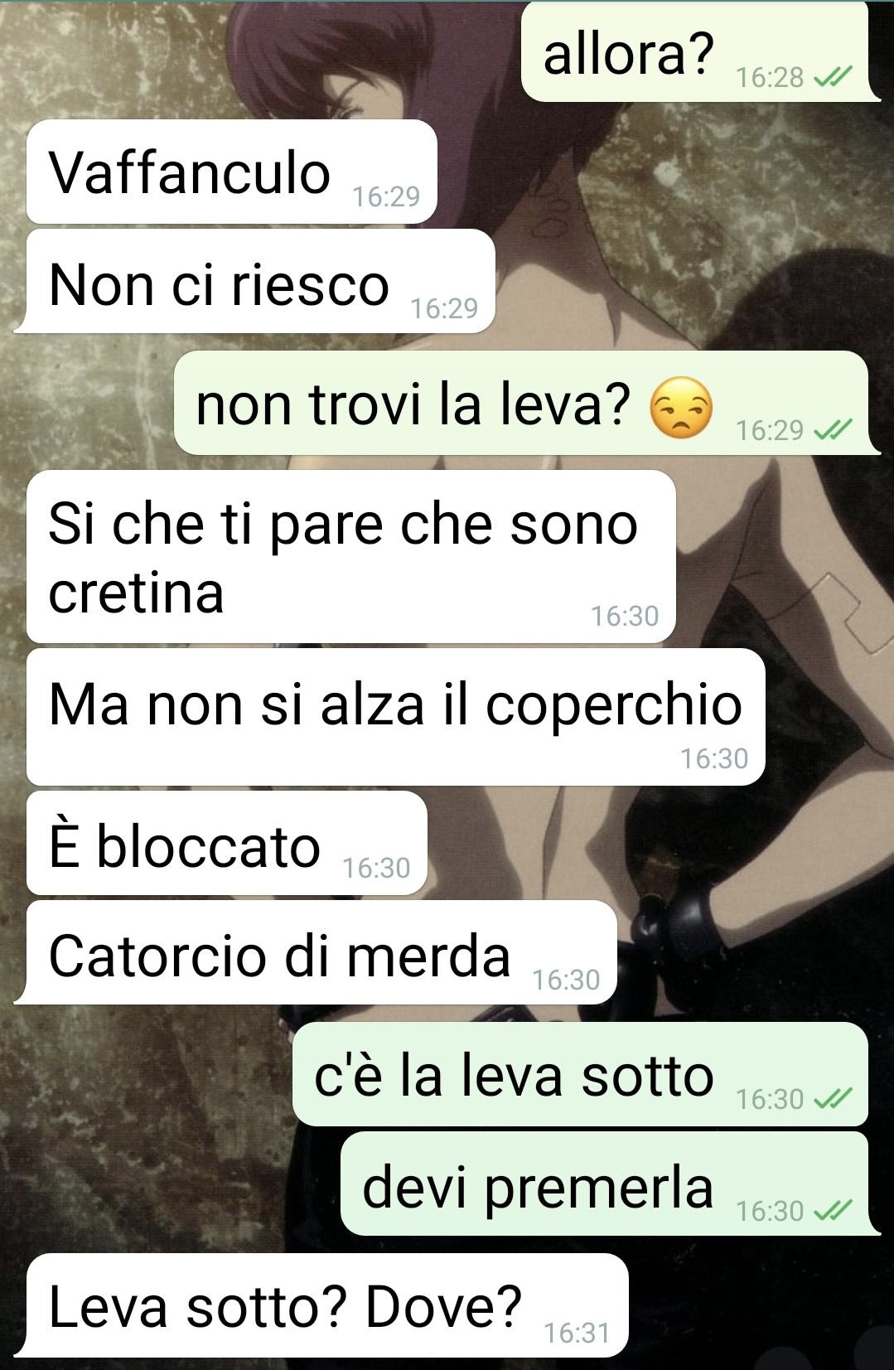Tap the 'È bloccato' message
894x1370 pixels.
click(226, 843)
